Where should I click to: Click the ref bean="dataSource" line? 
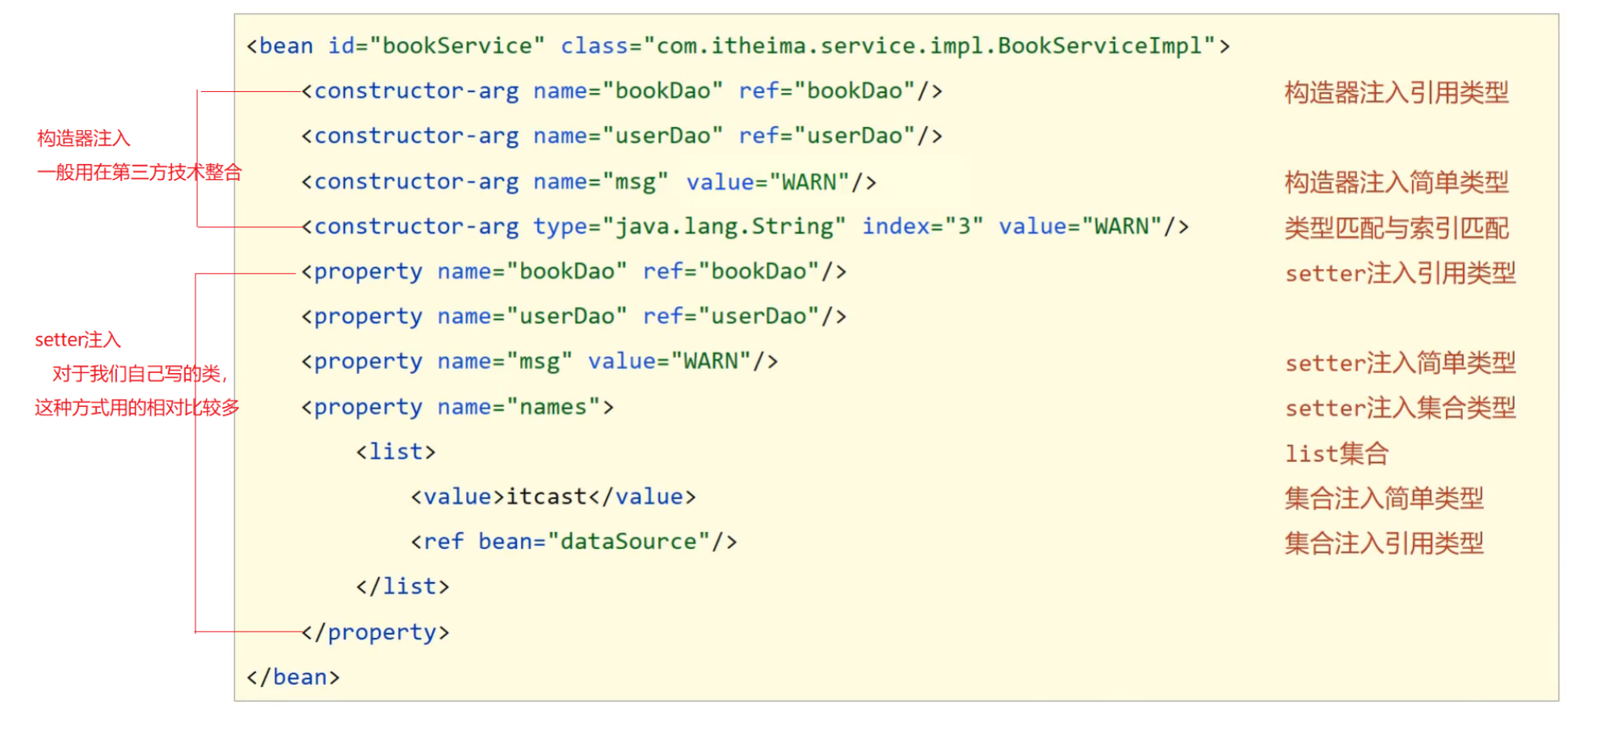pyautogui.click(x=574, y=542)
